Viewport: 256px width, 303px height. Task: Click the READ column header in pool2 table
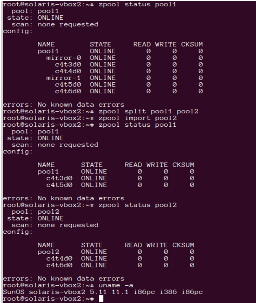click(133, 245)
